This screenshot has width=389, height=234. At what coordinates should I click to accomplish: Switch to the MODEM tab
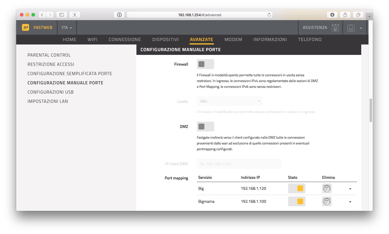tap(233, 40)
